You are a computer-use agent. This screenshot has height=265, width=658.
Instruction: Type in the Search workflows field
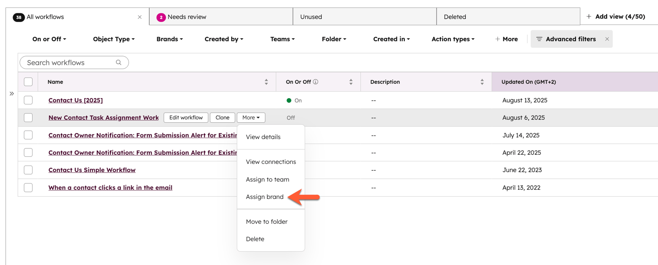(x=69, y=62)
